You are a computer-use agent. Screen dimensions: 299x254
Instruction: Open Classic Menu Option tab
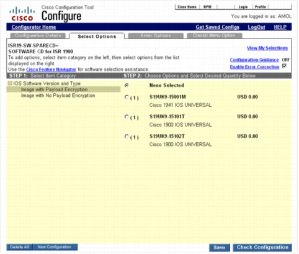click(214, 35)
